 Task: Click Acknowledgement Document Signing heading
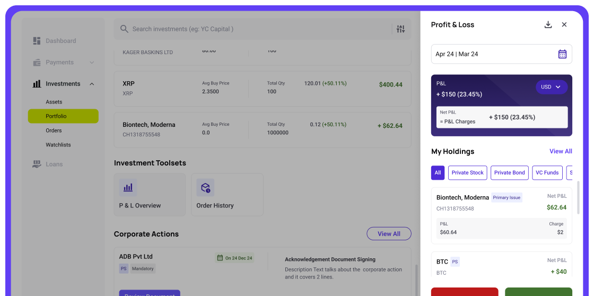[330, 259]
